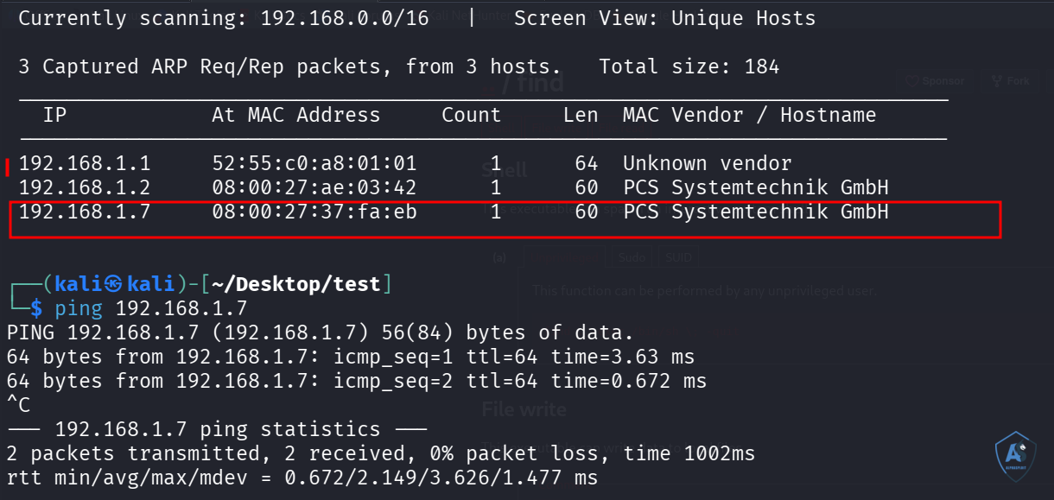
Task: Click the red cursor marker beside 192.168.1.1
Action: (8, 166)
